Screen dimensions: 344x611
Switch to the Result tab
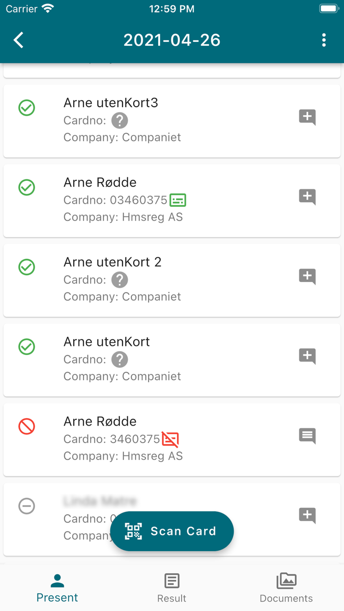[172, 587]
